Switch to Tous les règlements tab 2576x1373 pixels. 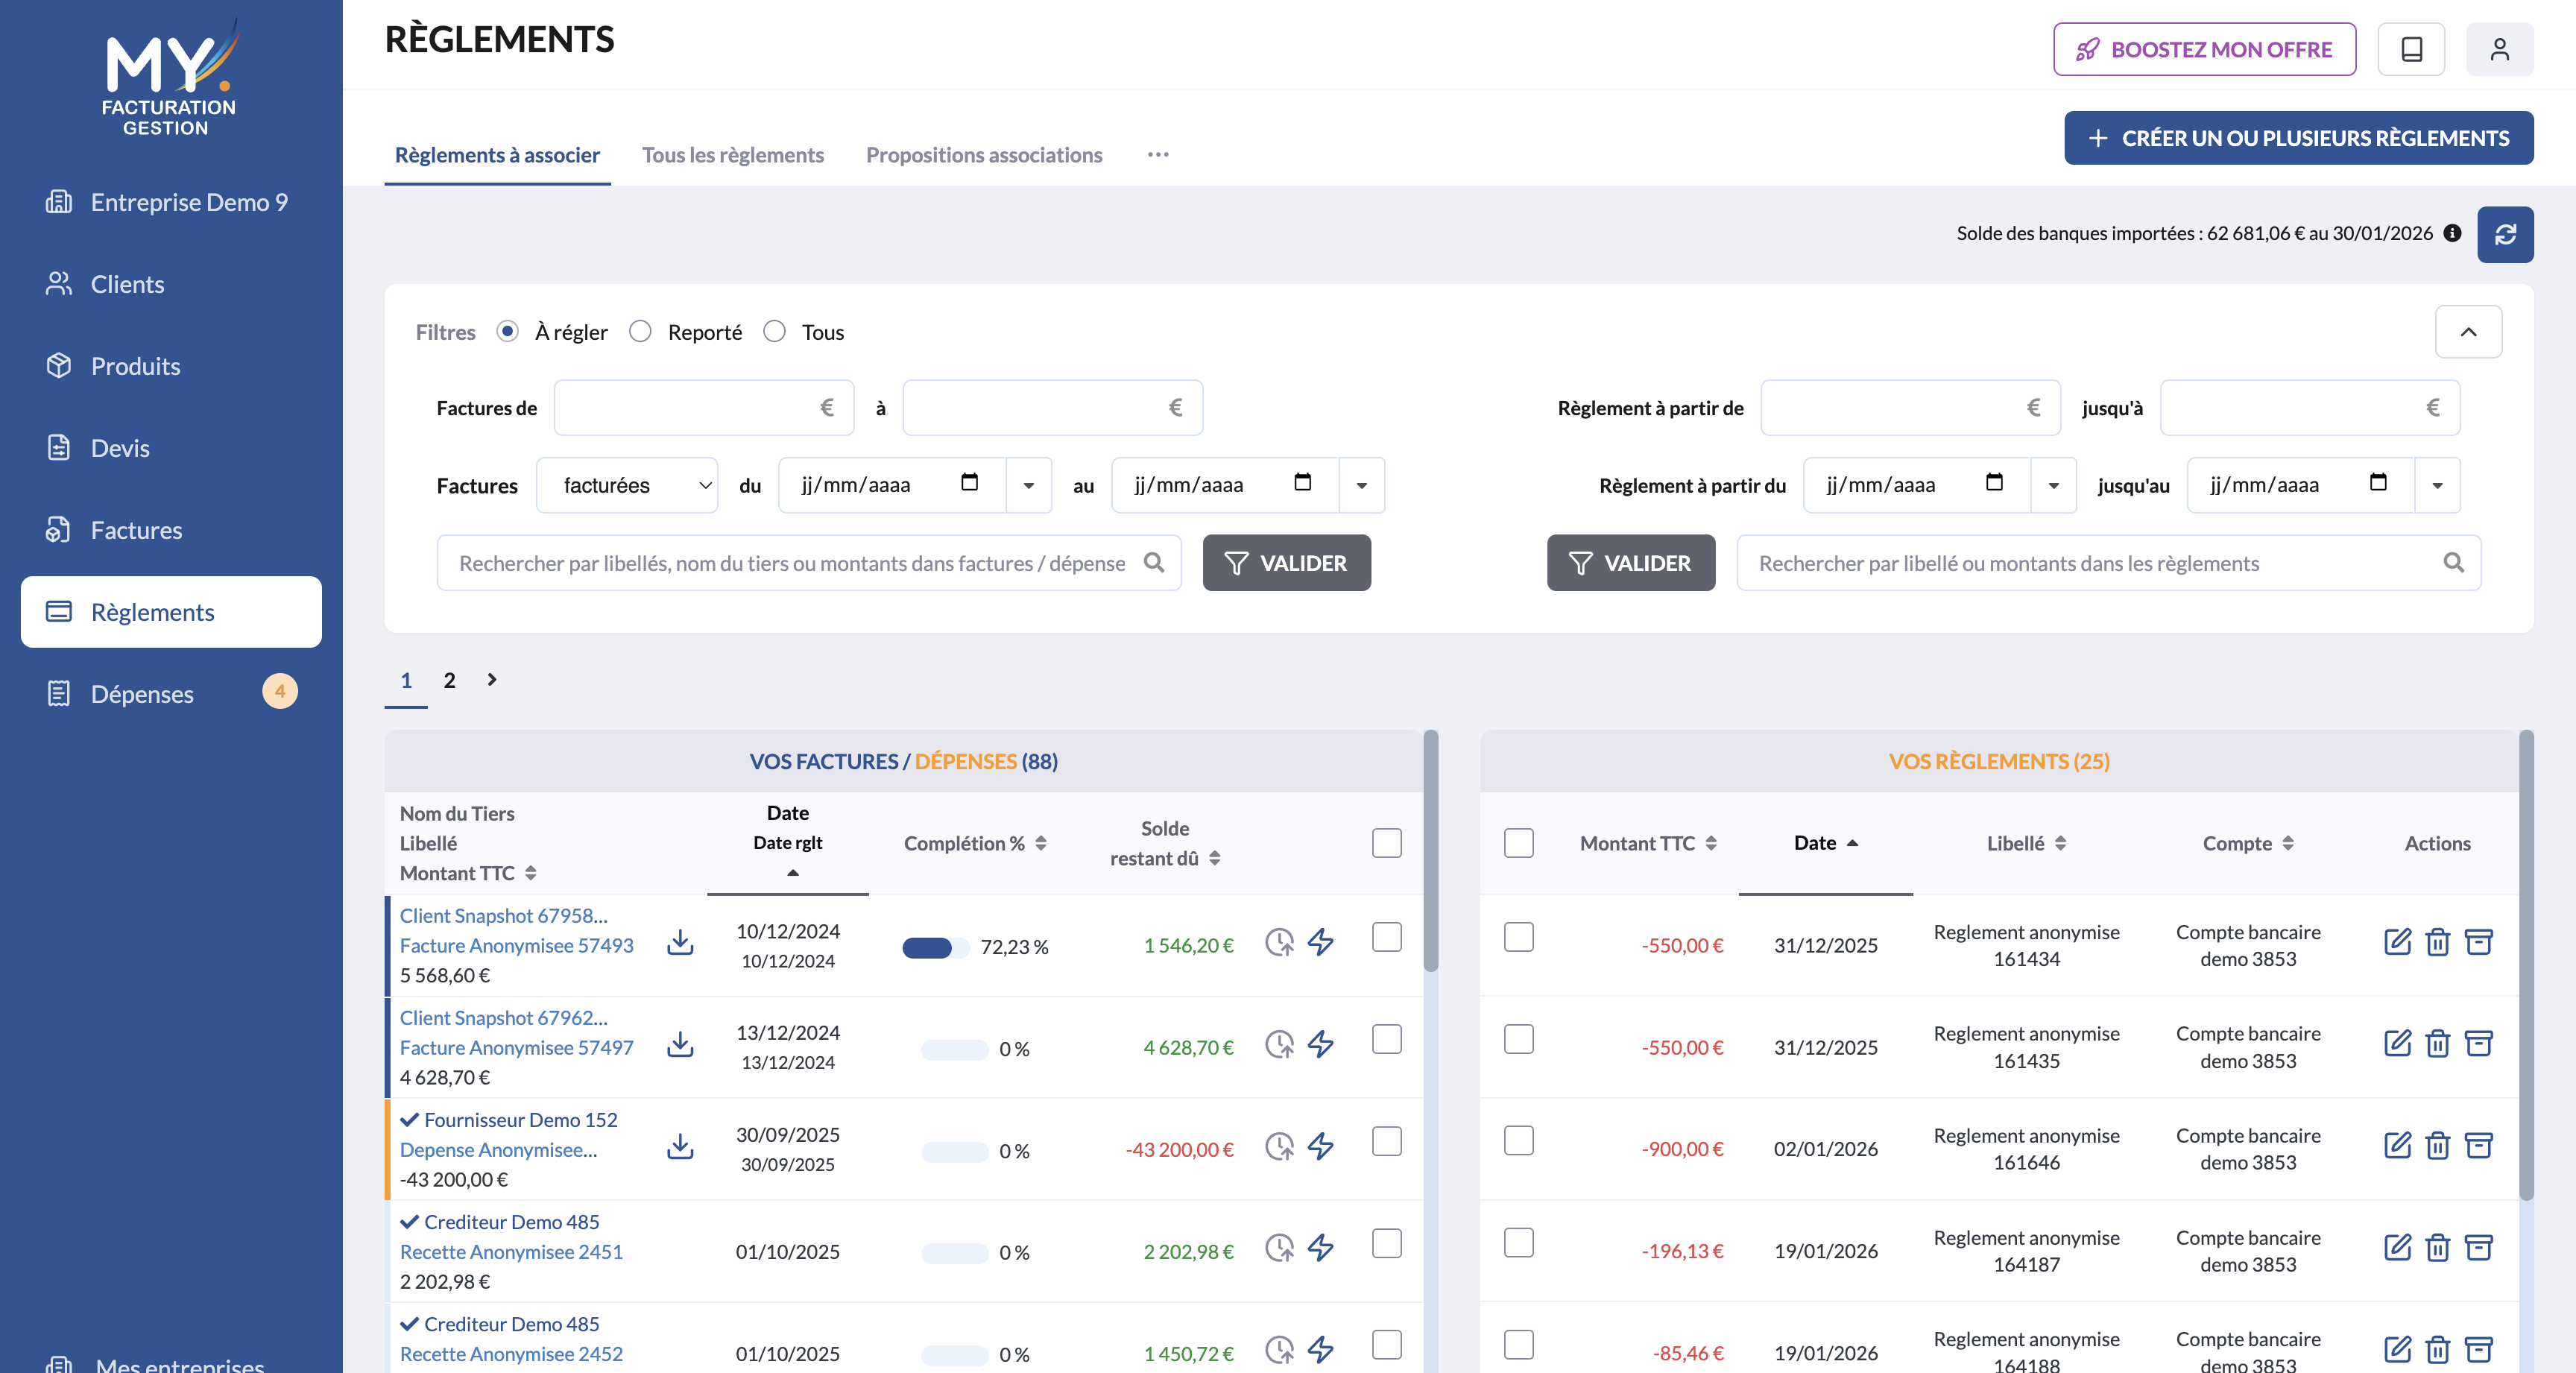[x=733, y=155]
